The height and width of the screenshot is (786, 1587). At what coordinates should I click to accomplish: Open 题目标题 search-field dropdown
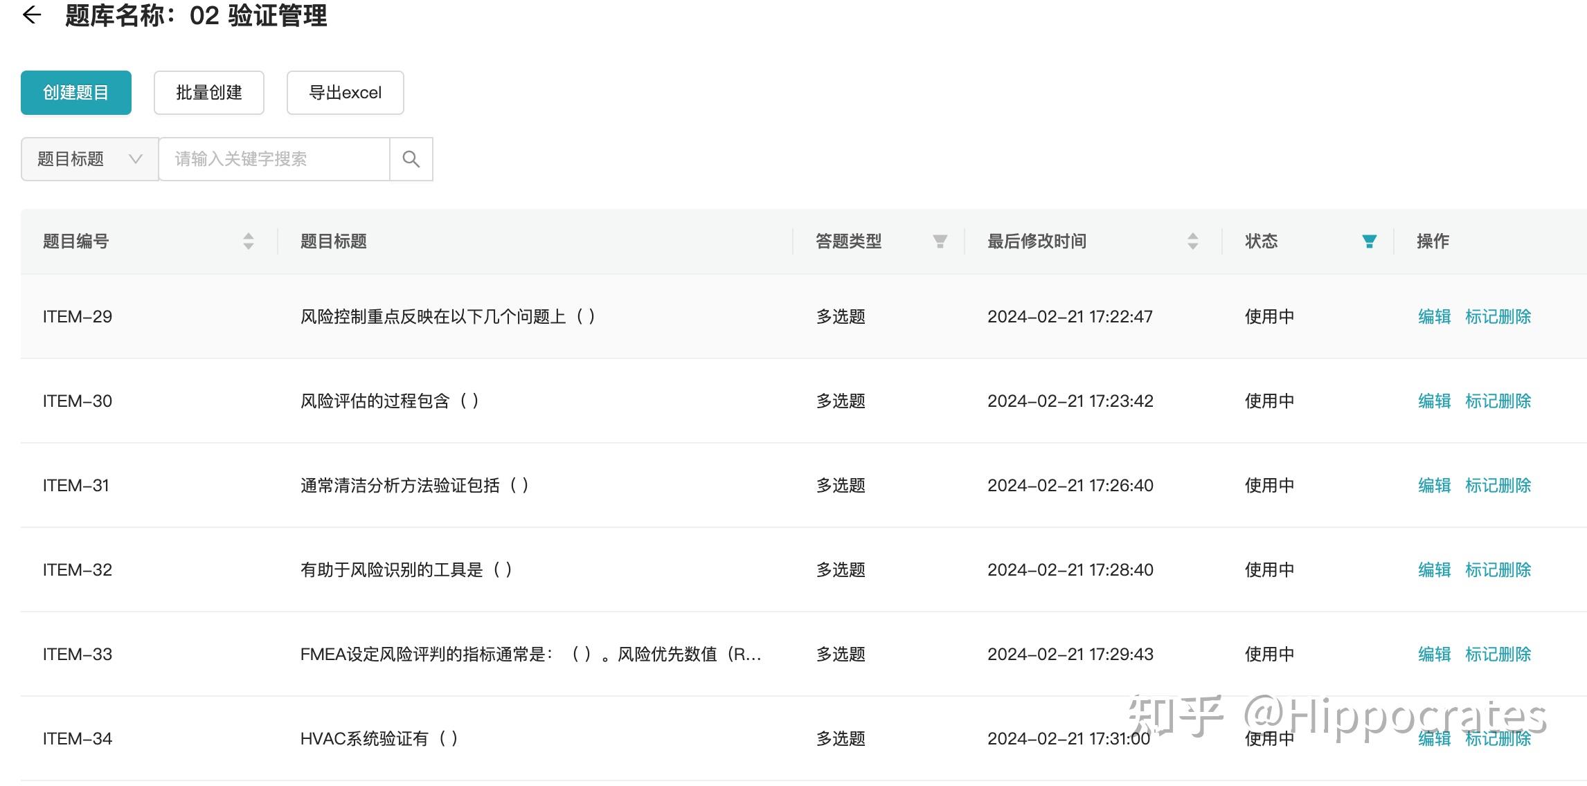(89, 159)
